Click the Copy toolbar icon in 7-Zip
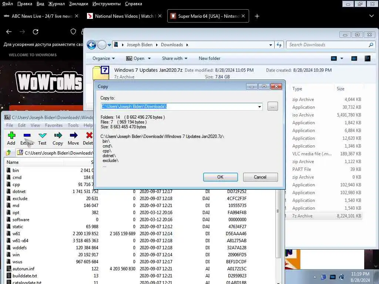This screenshot has width=379, height=284. pyautogui.click(x=58, y=135)
